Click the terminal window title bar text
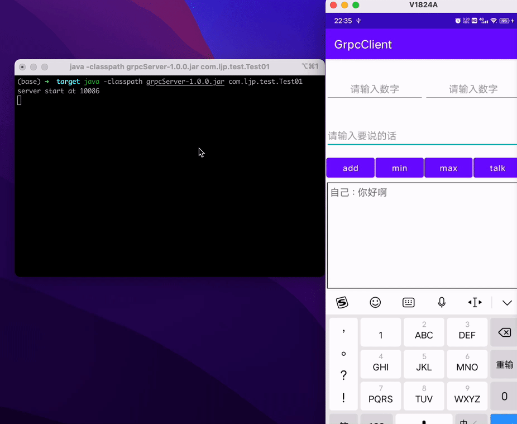The image size is (517, 424). [170, 66]
